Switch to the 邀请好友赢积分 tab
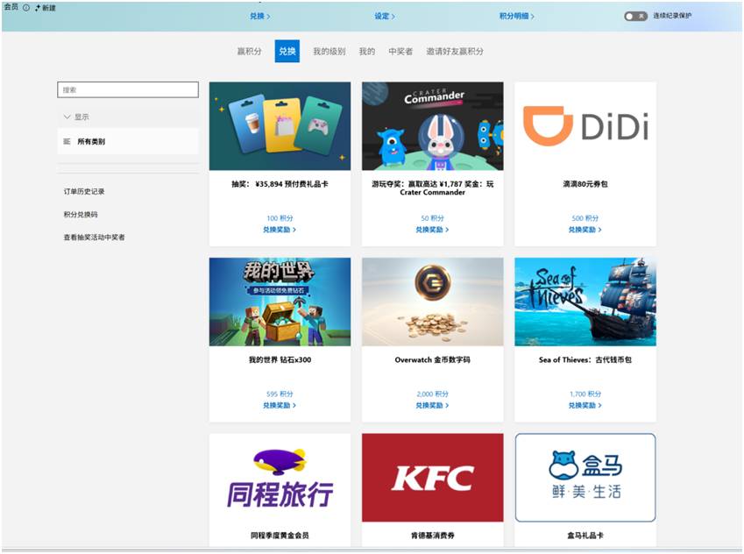Screen dimensions: 744x554 coord(455,51)
